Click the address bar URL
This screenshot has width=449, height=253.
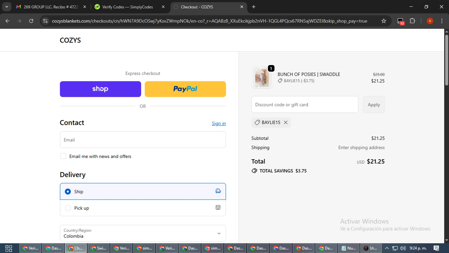210,21
